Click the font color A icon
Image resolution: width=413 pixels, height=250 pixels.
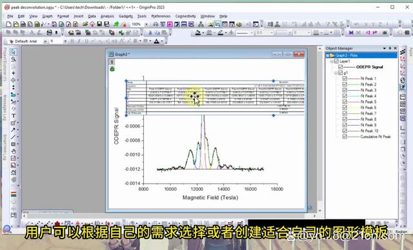point(156,41)
